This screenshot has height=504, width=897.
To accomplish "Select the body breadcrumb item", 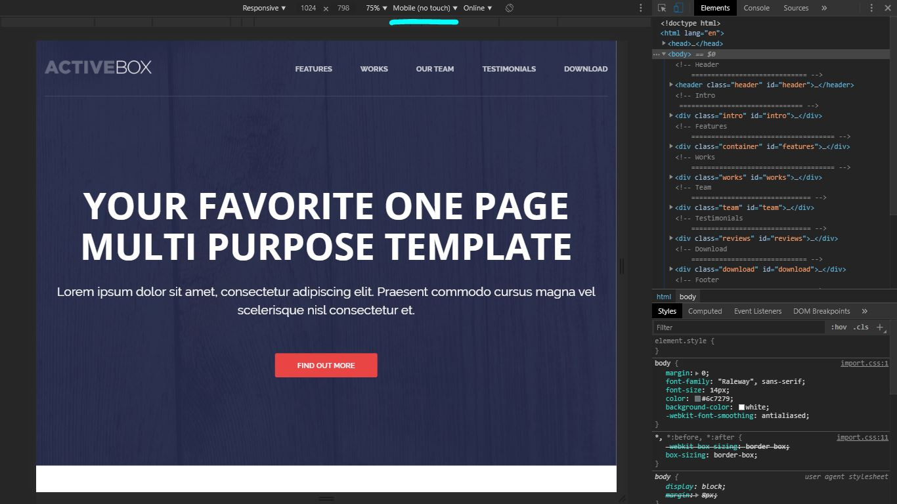I will click(x=688, y=297).
